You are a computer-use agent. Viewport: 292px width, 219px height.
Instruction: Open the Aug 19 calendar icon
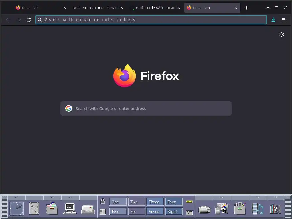(34, 208)
